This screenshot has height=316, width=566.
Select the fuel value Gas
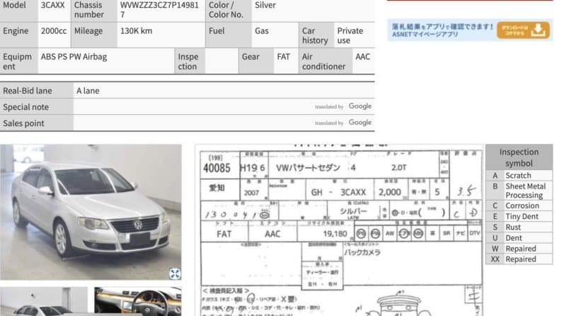(262, 31)
